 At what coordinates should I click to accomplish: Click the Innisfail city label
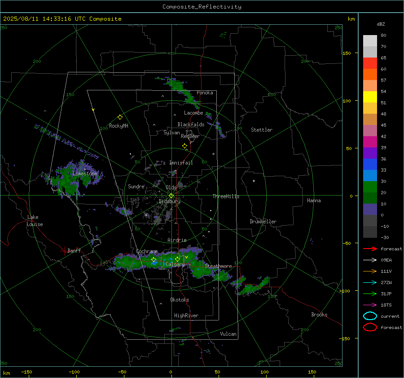tap(181, 163)
